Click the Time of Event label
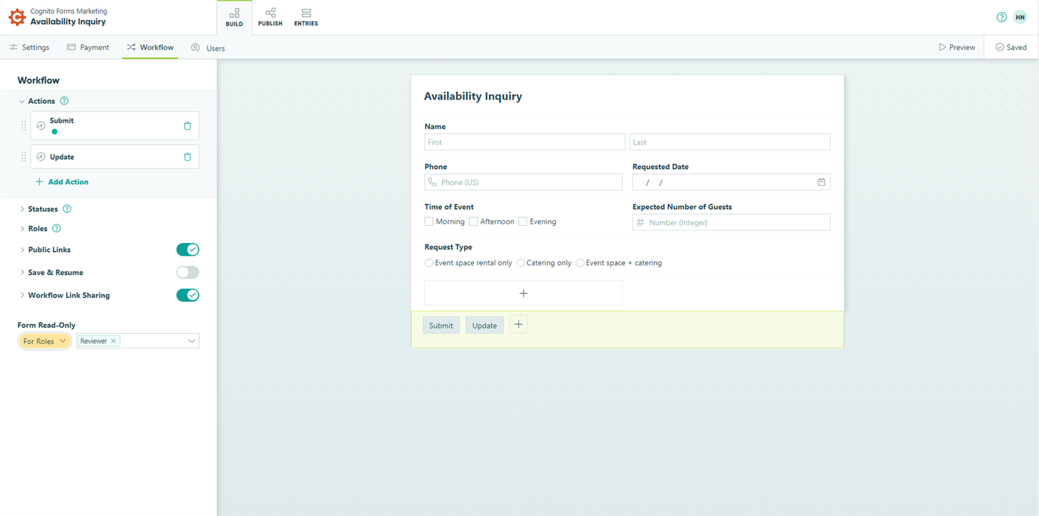 point(450,207)
